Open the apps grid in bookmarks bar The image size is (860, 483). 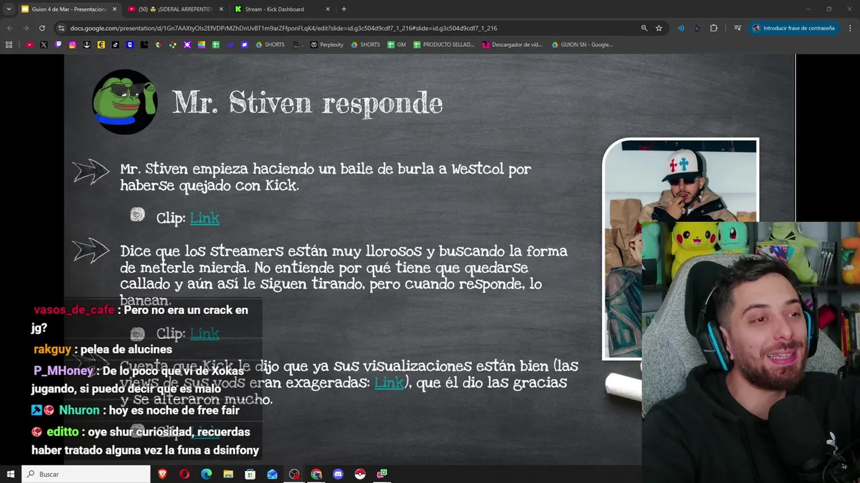pyautogui.click(x=9, y=45)
